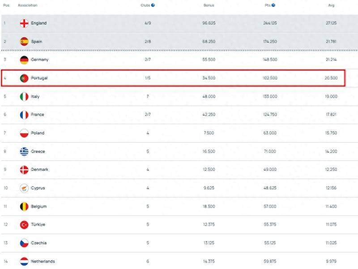Click the England flag icon

click(24, 23)
